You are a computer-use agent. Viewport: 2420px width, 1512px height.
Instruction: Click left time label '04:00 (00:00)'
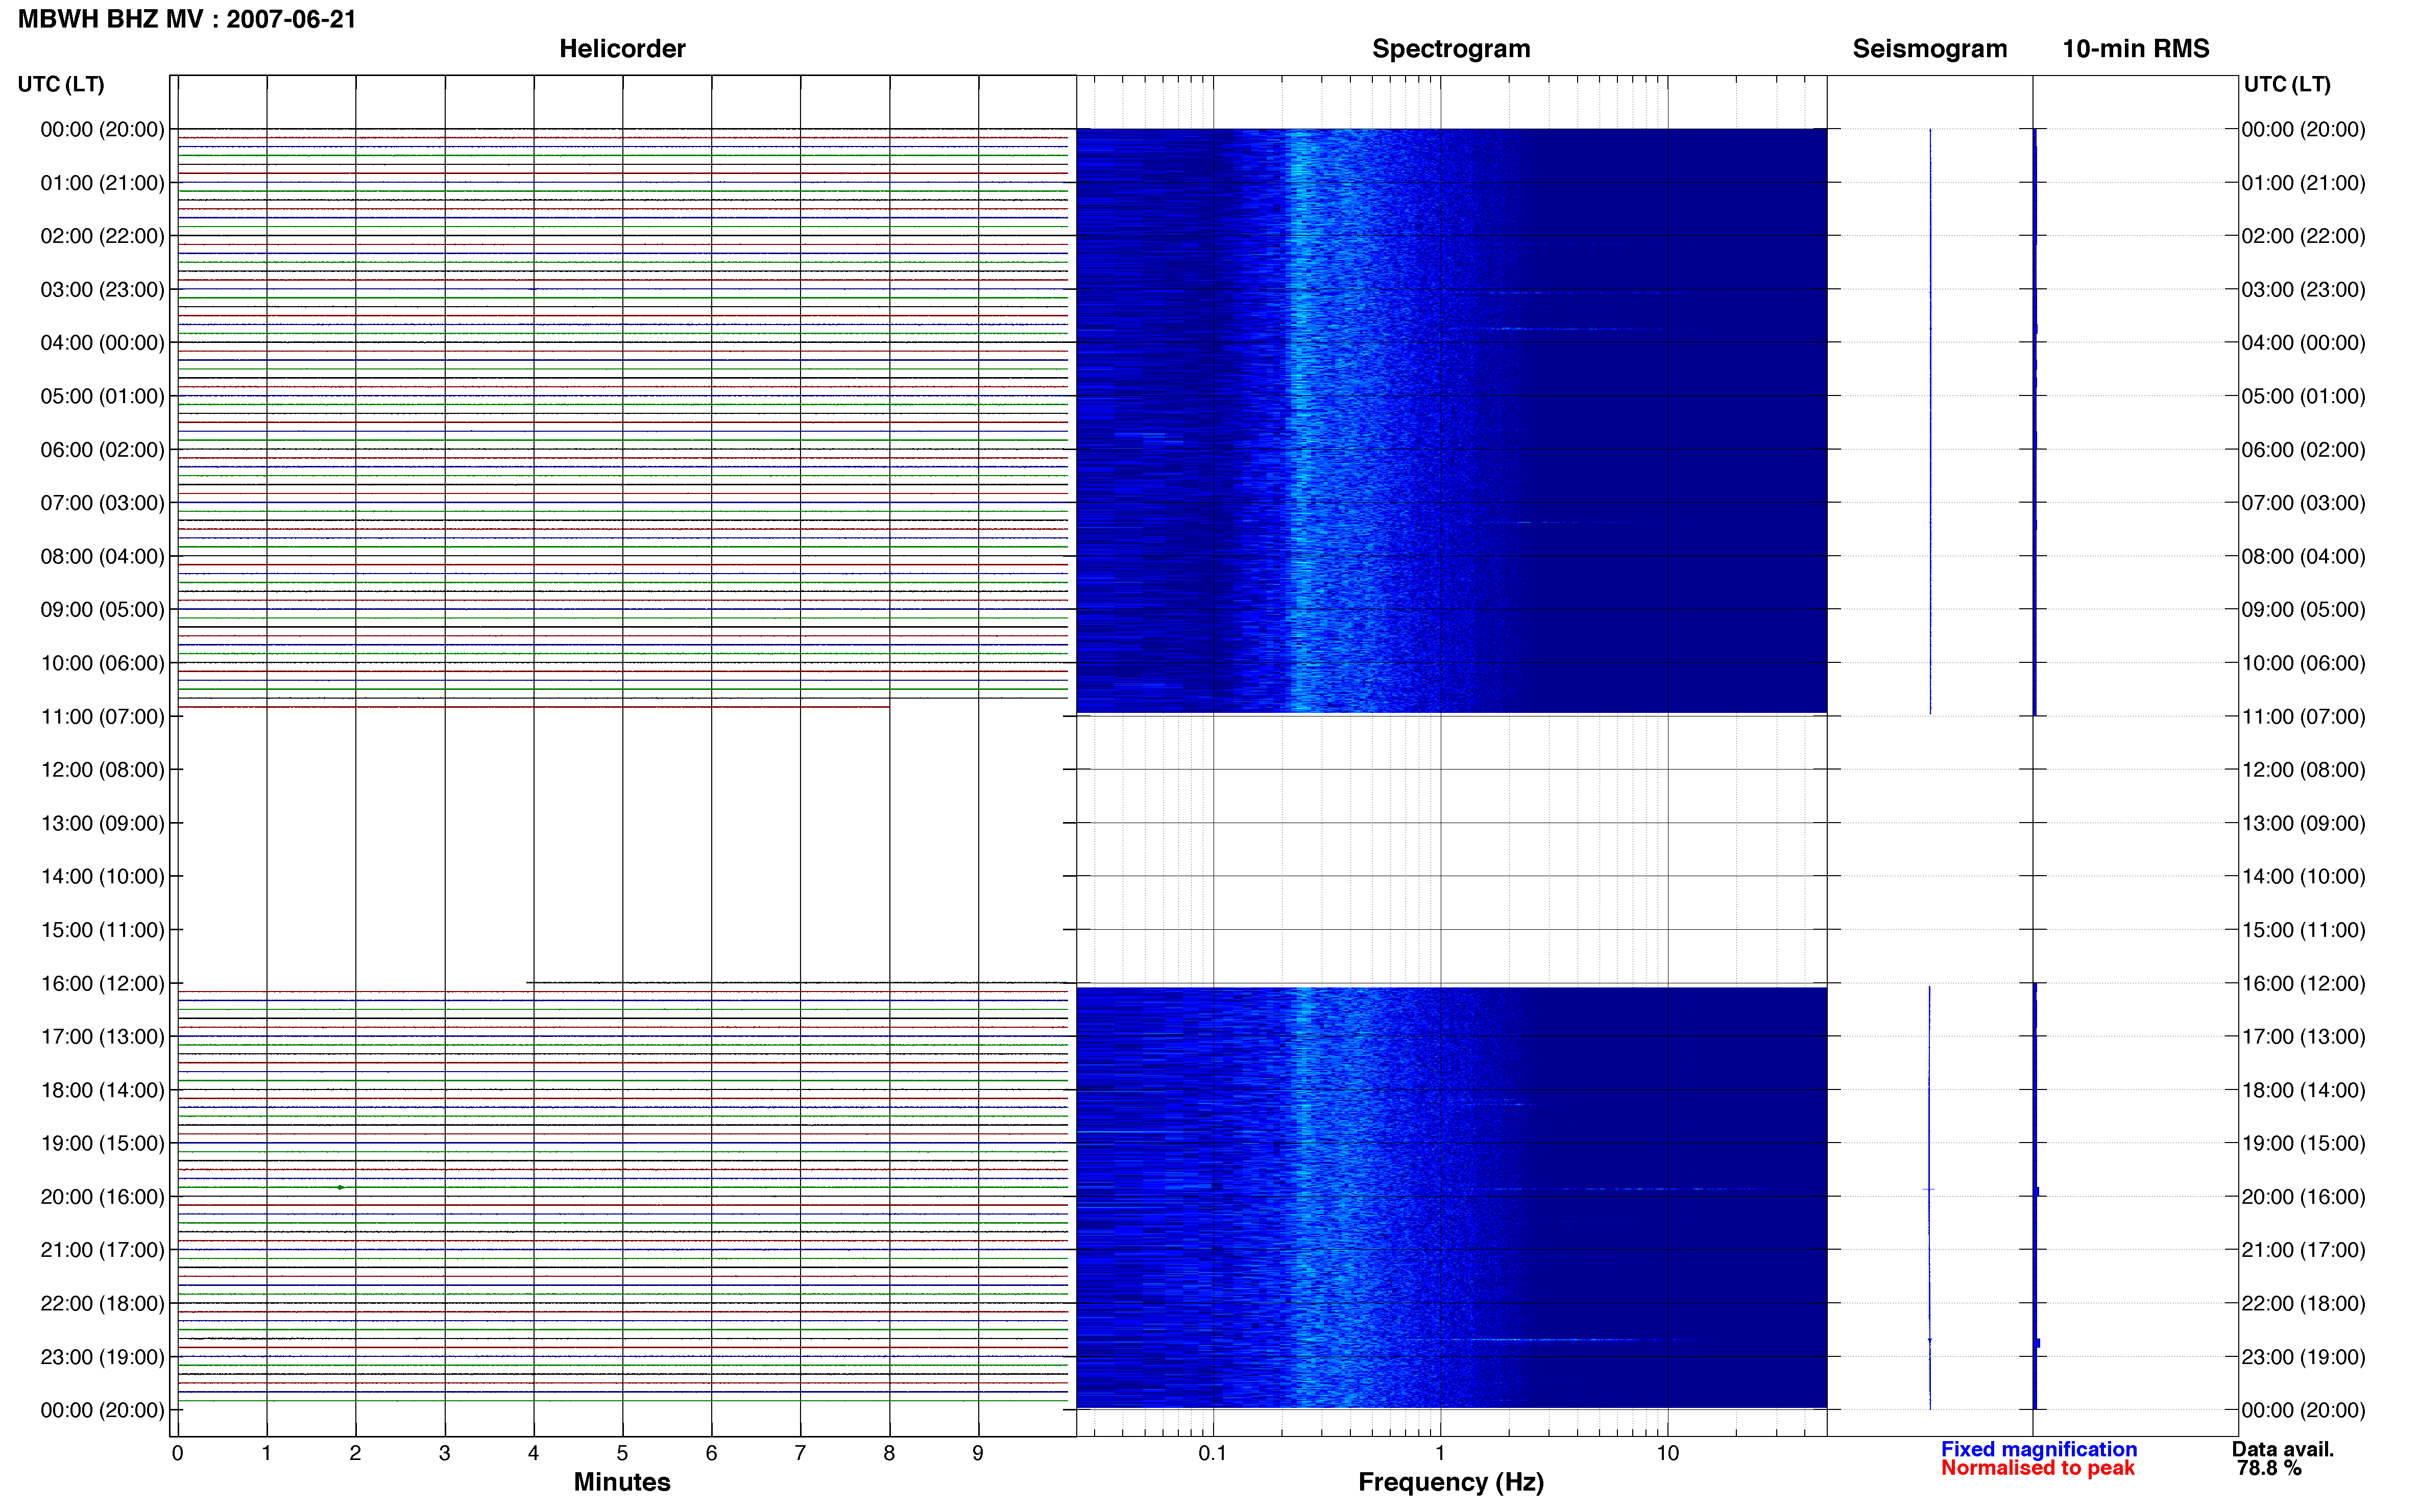102,343
